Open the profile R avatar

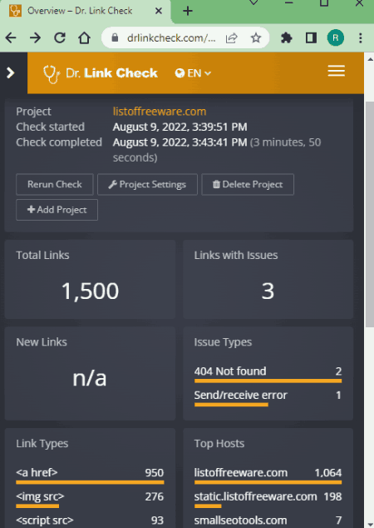336,37
